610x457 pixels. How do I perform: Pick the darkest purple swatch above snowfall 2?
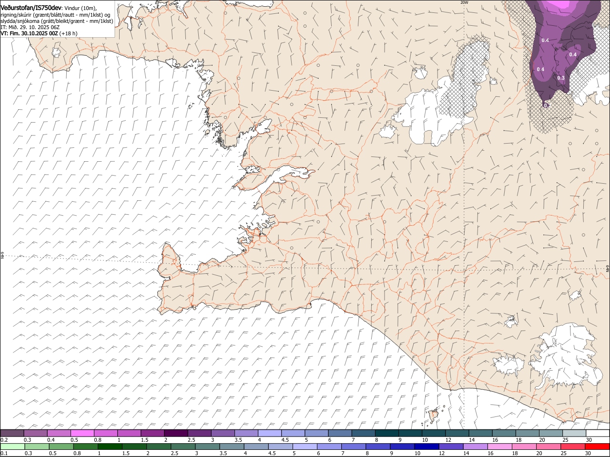[176, 433]
